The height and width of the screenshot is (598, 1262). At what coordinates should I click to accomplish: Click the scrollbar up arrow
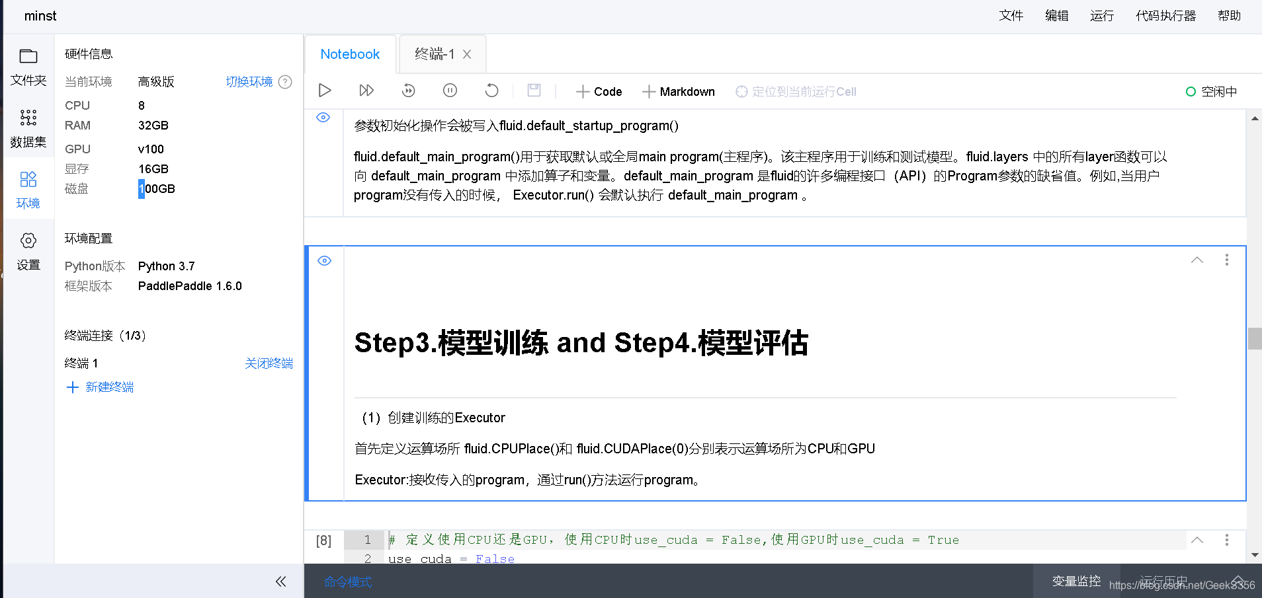(1255, 119)
